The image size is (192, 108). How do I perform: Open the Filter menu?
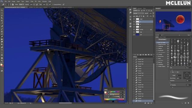point(32,1)
